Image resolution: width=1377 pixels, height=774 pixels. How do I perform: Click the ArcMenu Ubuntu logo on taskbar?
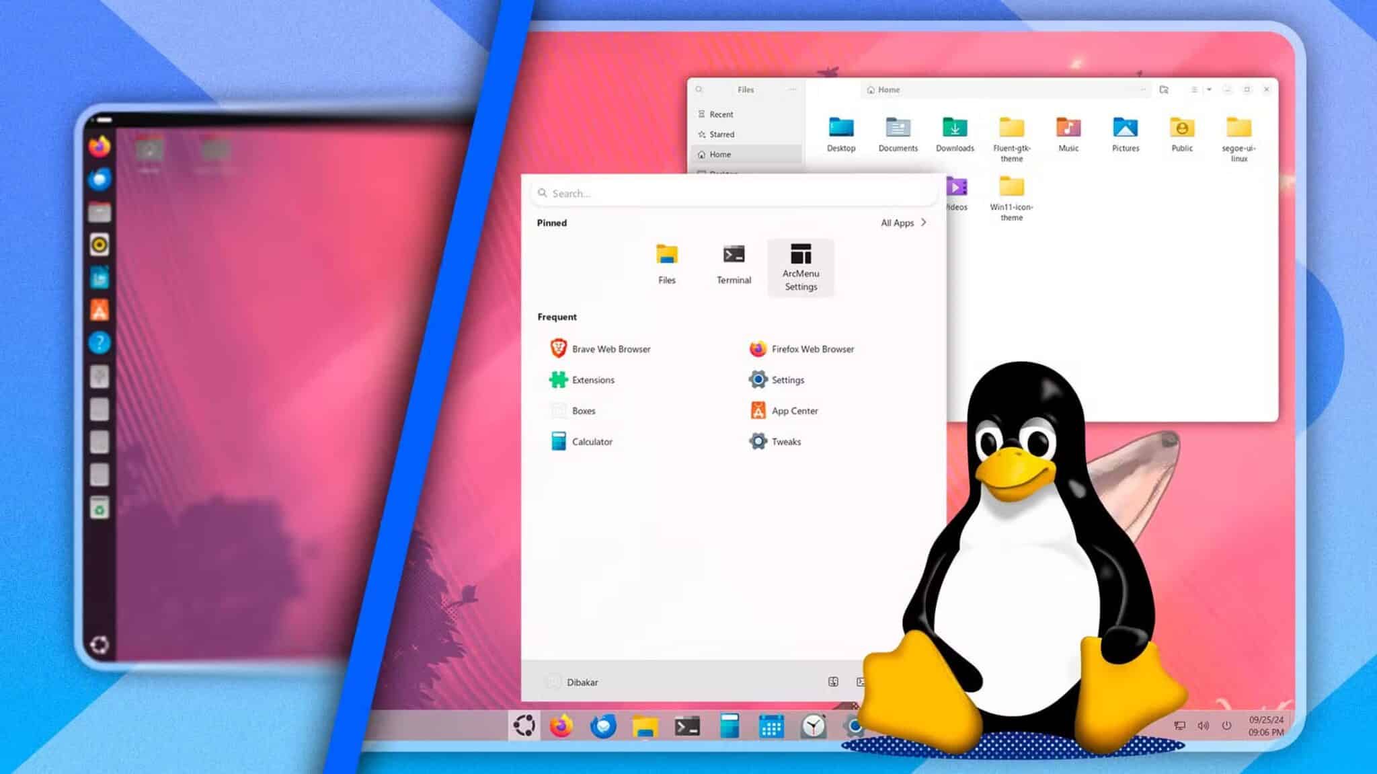(524, 726)
